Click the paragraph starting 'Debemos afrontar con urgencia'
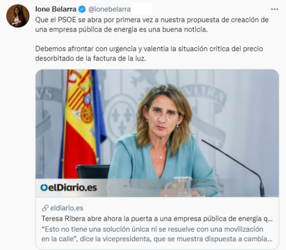286x250 pixels. [149, 54]
